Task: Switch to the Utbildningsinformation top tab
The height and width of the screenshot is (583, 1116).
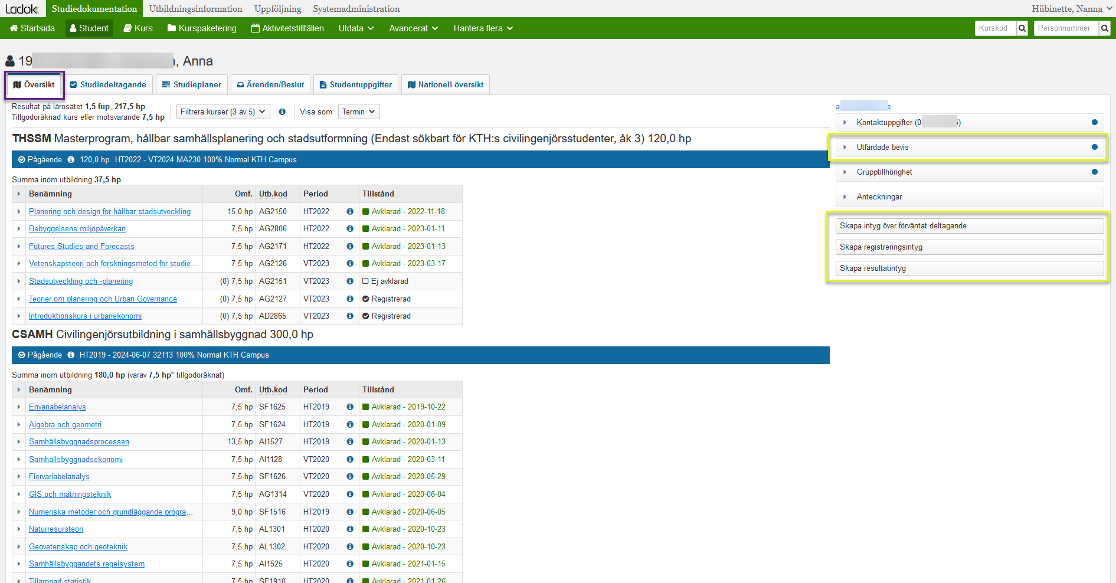Action: coord(196,9)
